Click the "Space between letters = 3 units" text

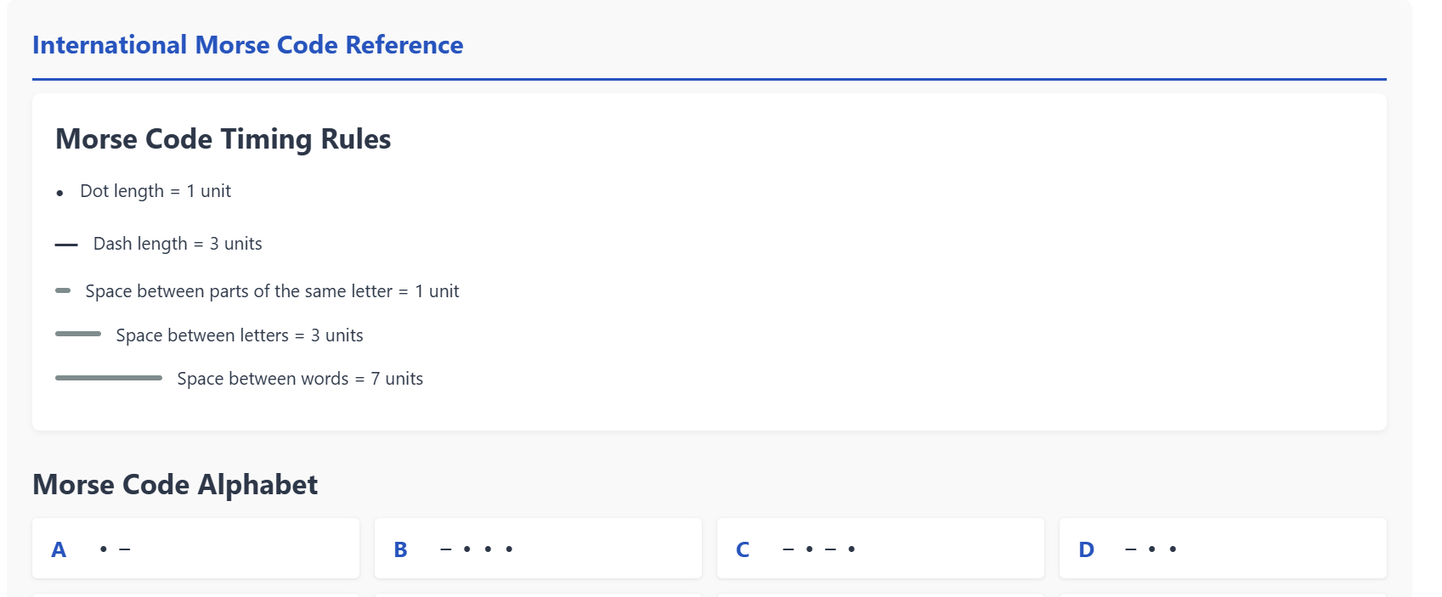(x=240, y=335)
